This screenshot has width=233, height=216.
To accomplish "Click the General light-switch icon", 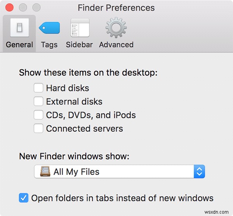I will tap(19, 28).
